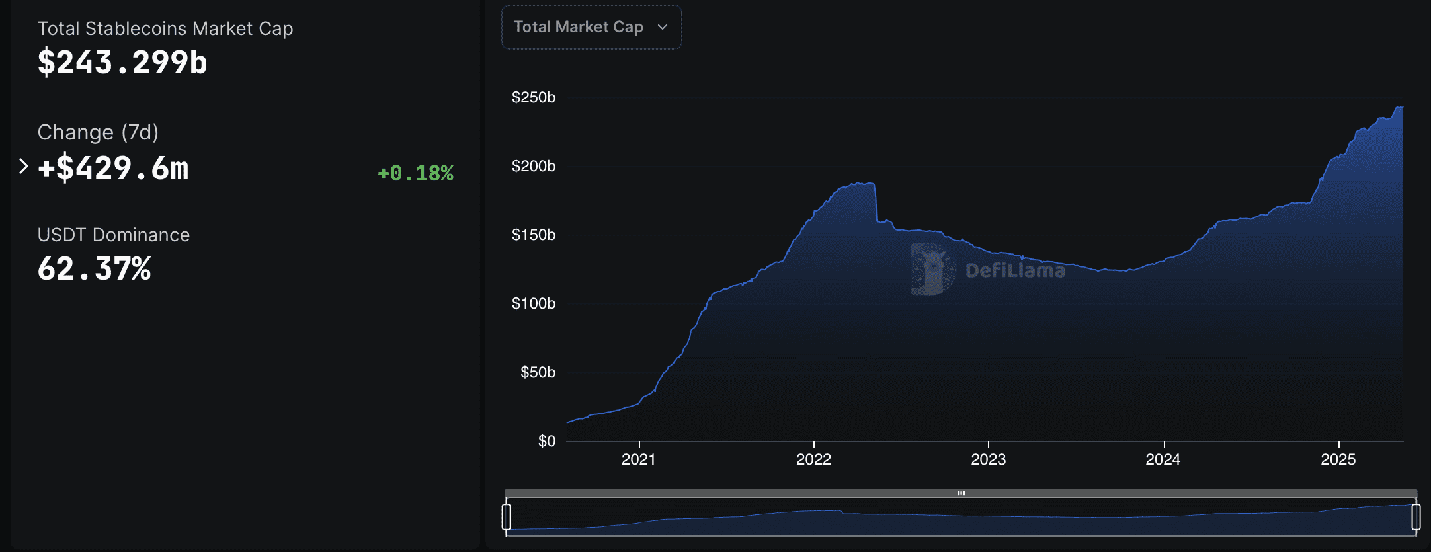1431x552 pixels.
Task: Click the $100b y-axis label
Action: (533, 303)
